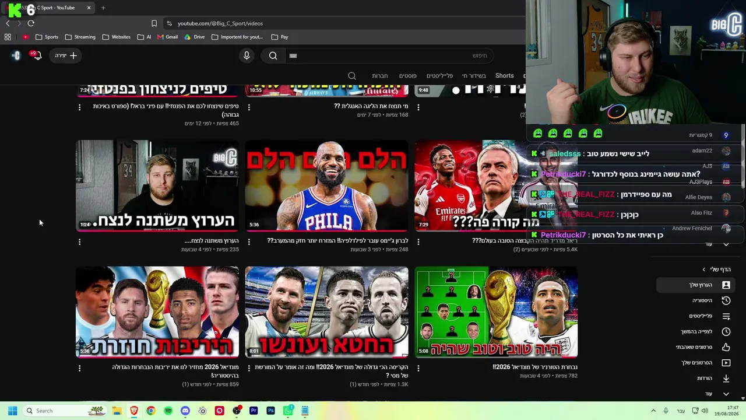Open the AI bookmarks folder
The image size is (746, 420).
click(x=144, y=37)
